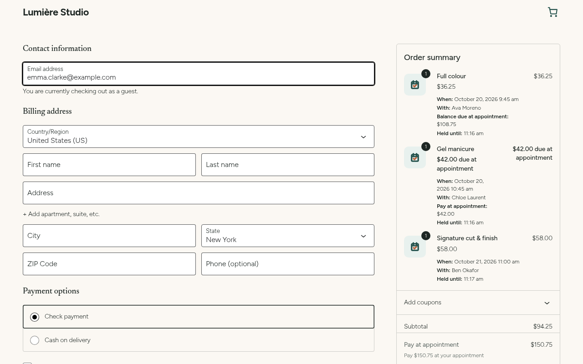Click the Signature cut & finish thumbnail icon
The height and width of the screenshot is (364, 583).
click(x=415, y=247)
